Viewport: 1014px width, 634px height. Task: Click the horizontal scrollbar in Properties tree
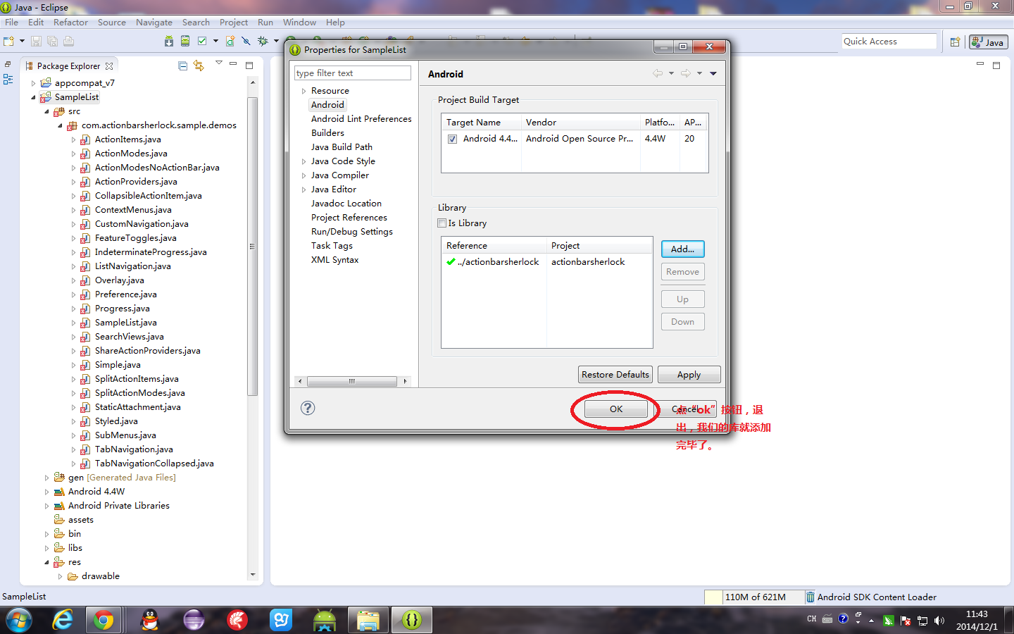352,381
